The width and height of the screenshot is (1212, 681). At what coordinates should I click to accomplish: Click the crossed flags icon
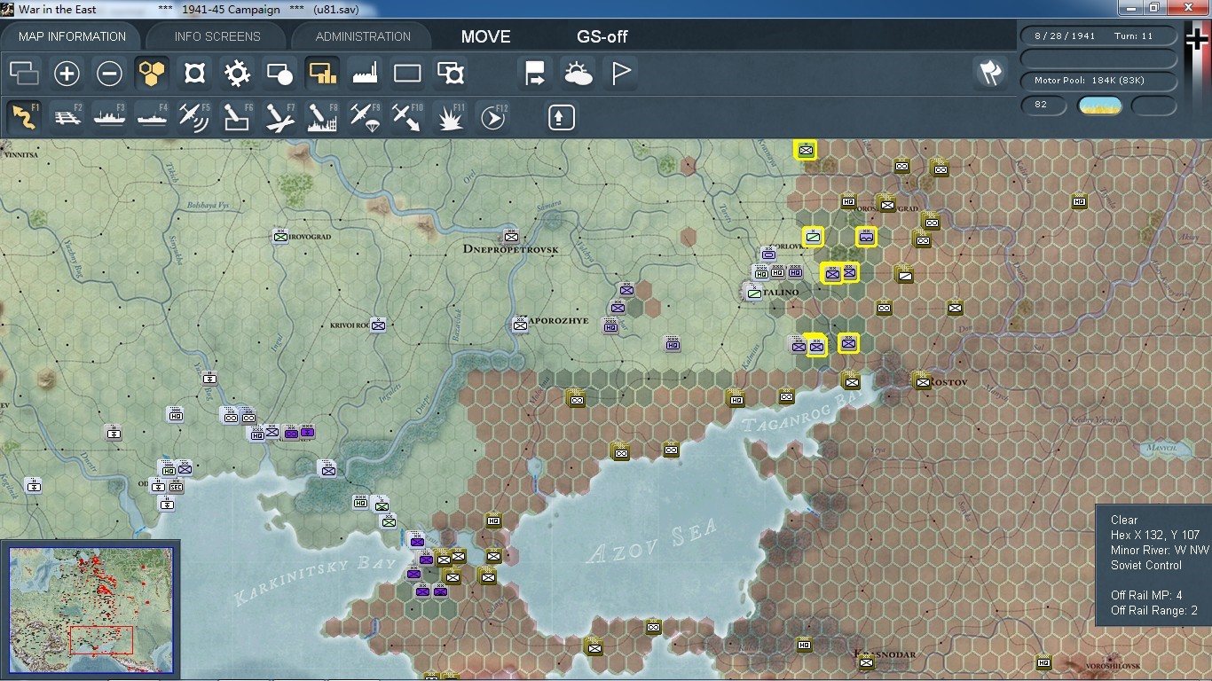990,73
